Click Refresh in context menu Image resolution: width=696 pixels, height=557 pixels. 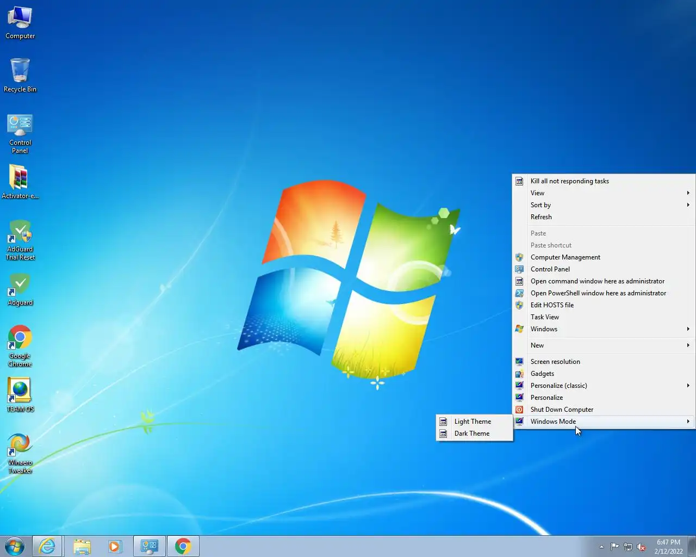[x=604, y=217]
